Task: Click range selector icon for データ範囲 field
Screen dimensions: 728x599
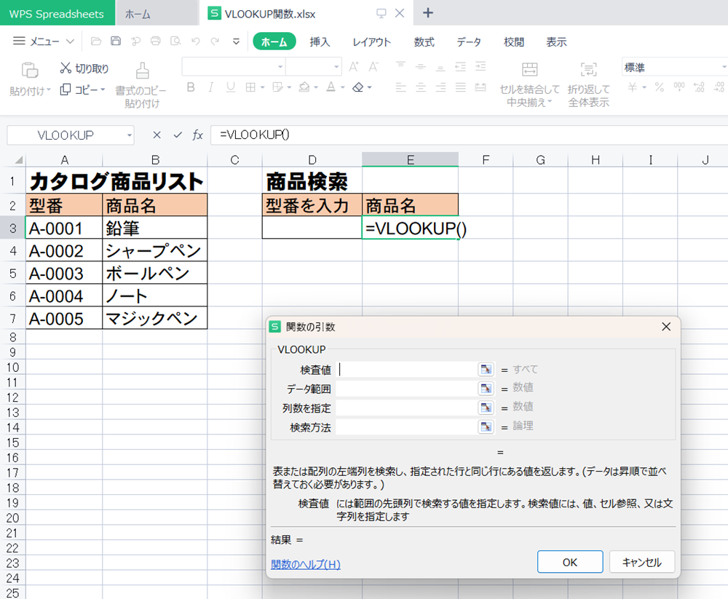Action: point(486,388)
